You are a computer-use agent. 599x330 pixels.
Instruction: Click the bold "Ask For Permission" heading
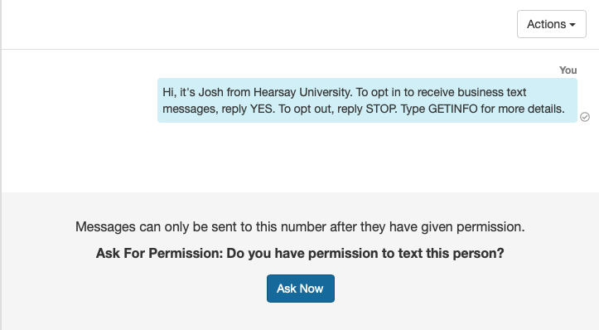coord(159,253)
